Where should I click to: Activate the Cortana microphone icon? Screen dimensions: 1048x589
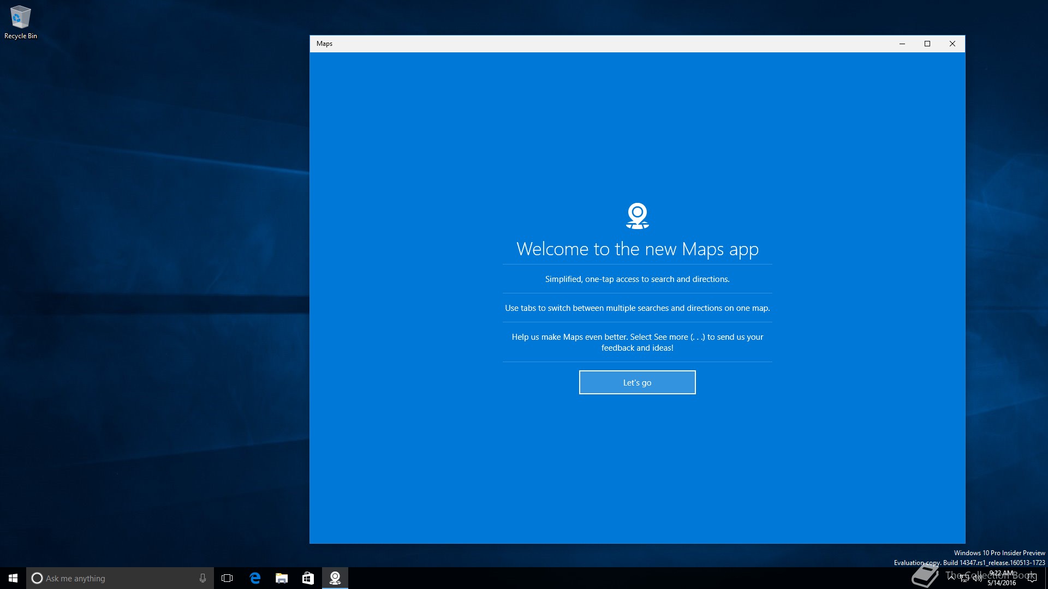click(x=203, y=578)
